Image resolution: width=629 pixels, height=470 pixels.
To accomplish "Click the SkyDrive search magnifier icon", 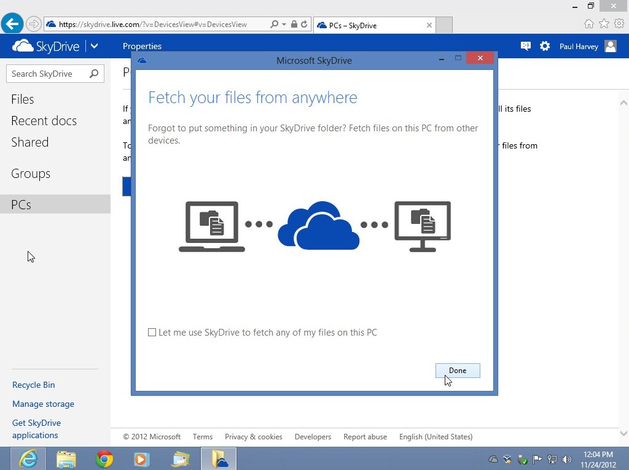I will click(94, 74).
